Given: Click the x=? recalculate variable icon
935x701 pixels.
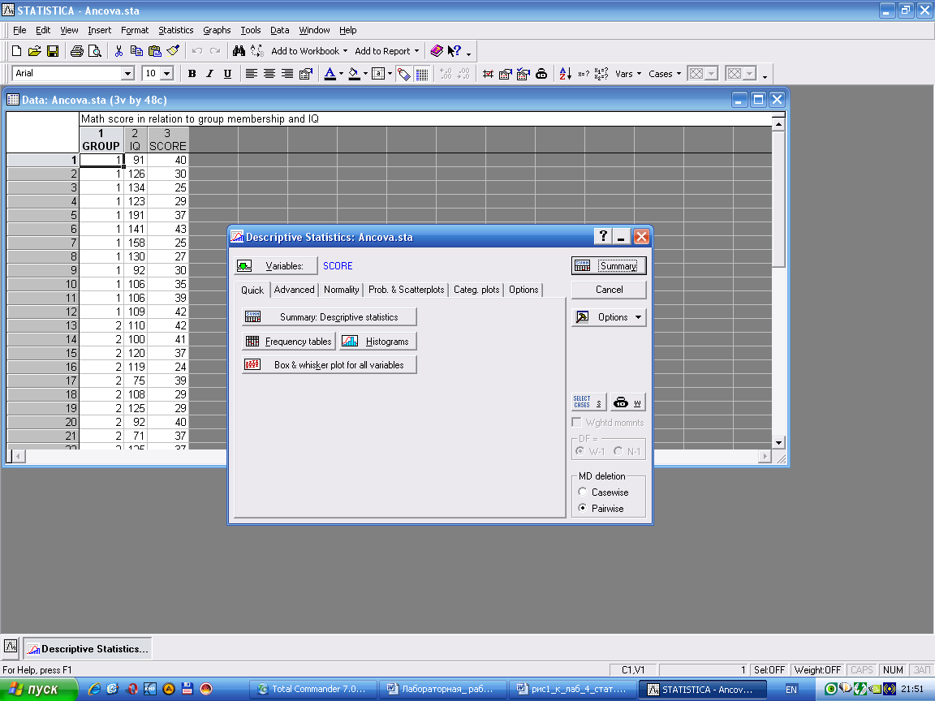Looking at the screenshot, I should coord(584,74).
